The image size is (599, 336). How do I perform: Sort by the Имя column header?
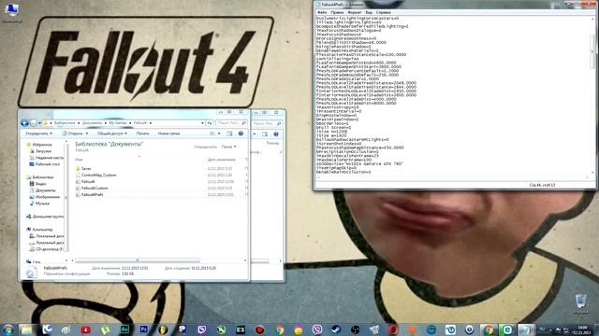point(79,160)
